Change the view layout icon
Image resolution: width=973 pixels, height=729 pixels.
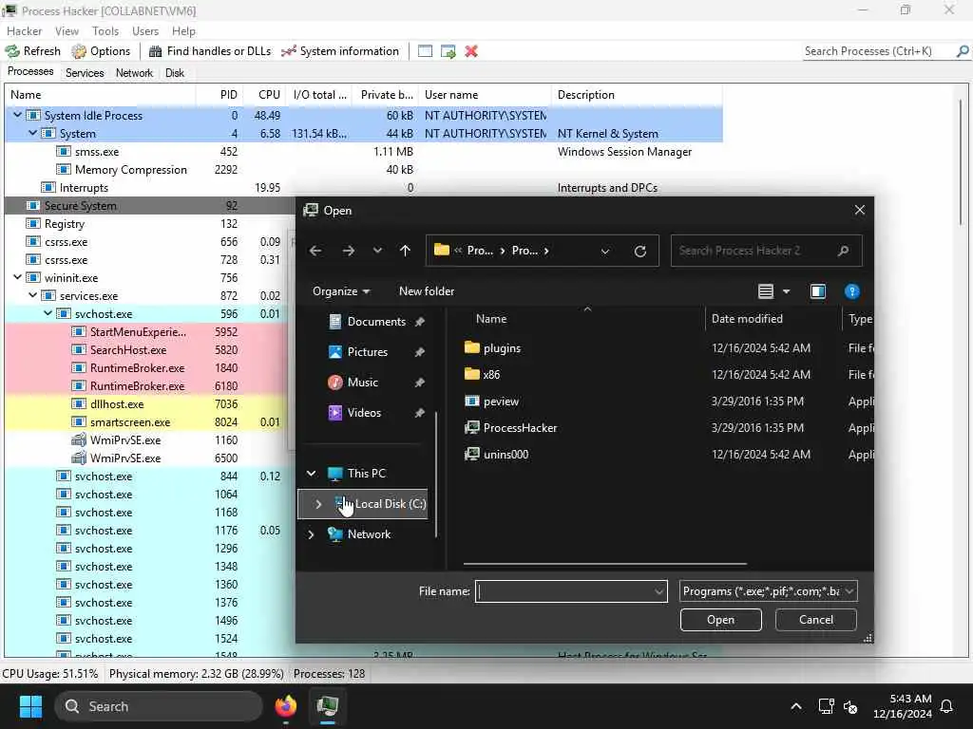coord(766,291)
